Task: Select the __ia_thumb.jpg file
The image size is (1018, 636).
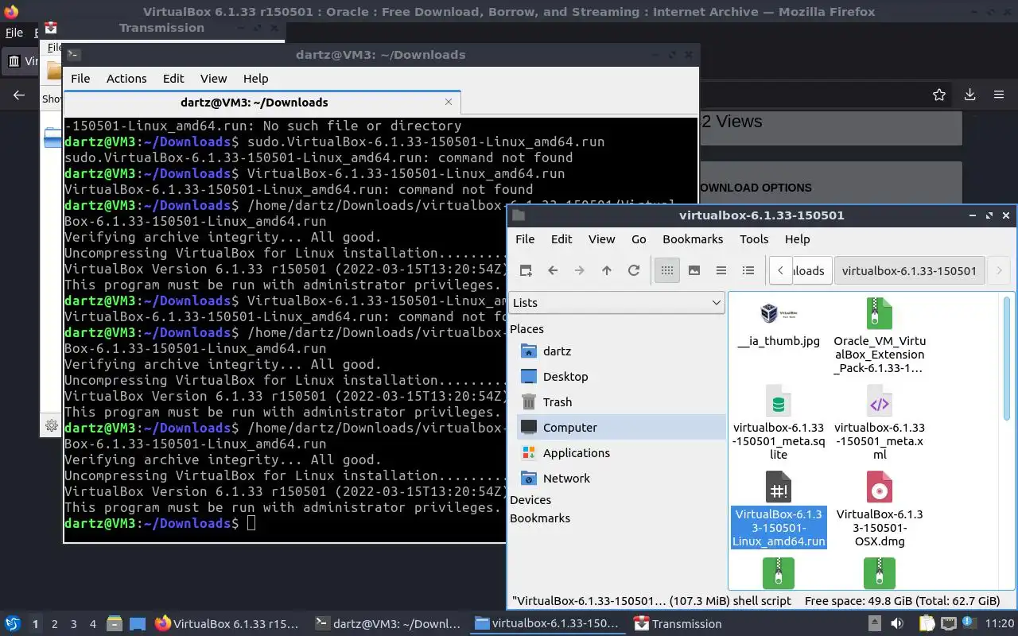Action: pos(779,324)
